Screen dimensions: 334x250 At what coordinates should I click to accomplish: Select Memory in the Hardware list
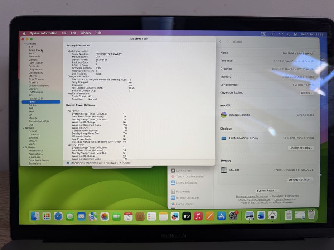coord(33,89)
